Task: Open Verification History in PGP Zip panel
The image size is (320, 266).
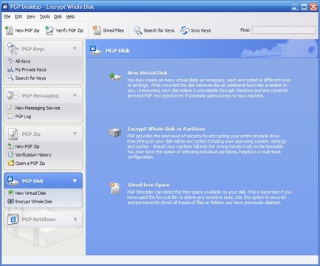Action: (33, 154)
